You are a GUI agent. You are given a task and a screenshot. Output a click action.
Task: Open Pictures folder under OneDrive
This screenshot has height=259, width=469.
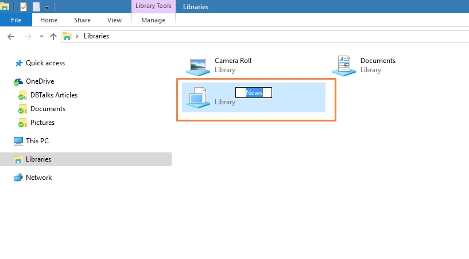tap(42, 123)
